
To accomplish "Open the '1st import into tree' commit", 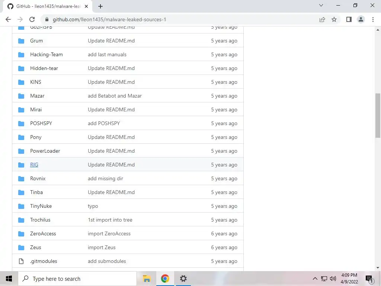I will [110, 220].
